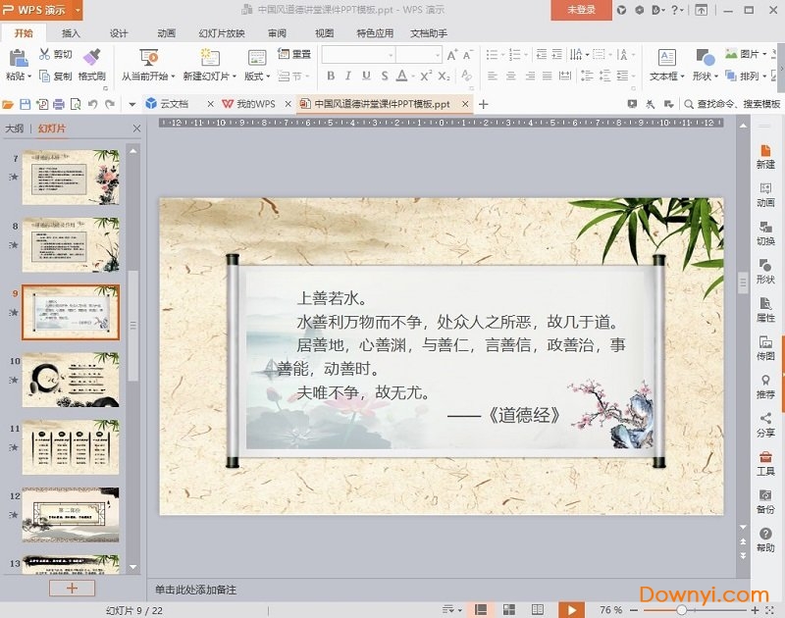Open the 插入 ribbon tab
The height and width of the screenshot is (618, 785).
pos(71,32)
